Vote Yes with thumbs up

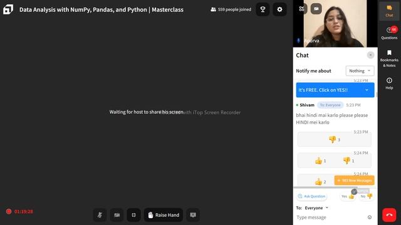point(348,196)
